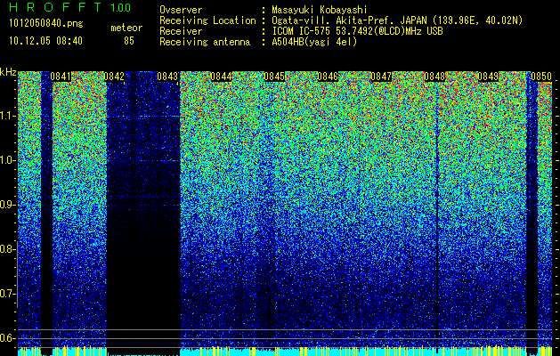Image resolution: width=560 pixels, height=356 pixels.
Task: Click the meteor count value 85
Action: point(129,41)
